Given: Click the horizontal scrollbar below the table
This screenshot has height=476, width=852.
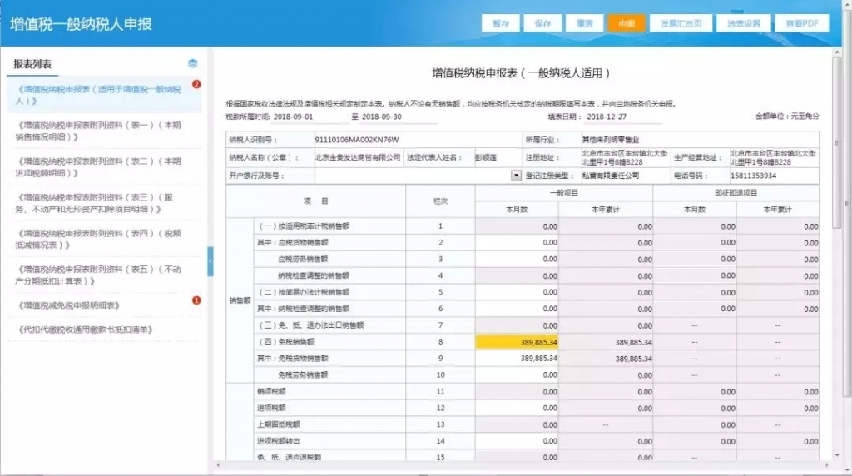Looking at the screenshot, I should coord(522,465).
